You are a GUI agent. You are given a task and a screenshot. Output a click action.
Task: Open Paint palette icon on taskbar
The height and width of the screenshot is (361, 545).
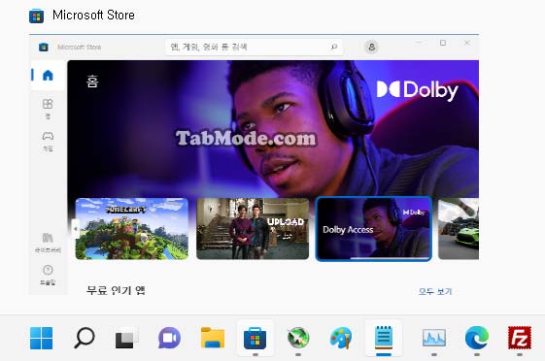[341, 338]
